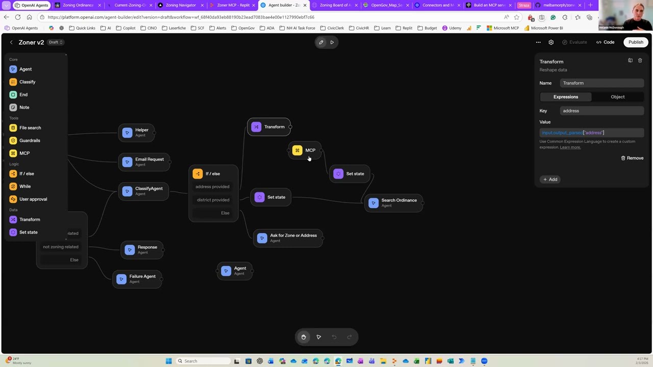Edit the Transform name field

pyautogui.click(x=602, y=83)
